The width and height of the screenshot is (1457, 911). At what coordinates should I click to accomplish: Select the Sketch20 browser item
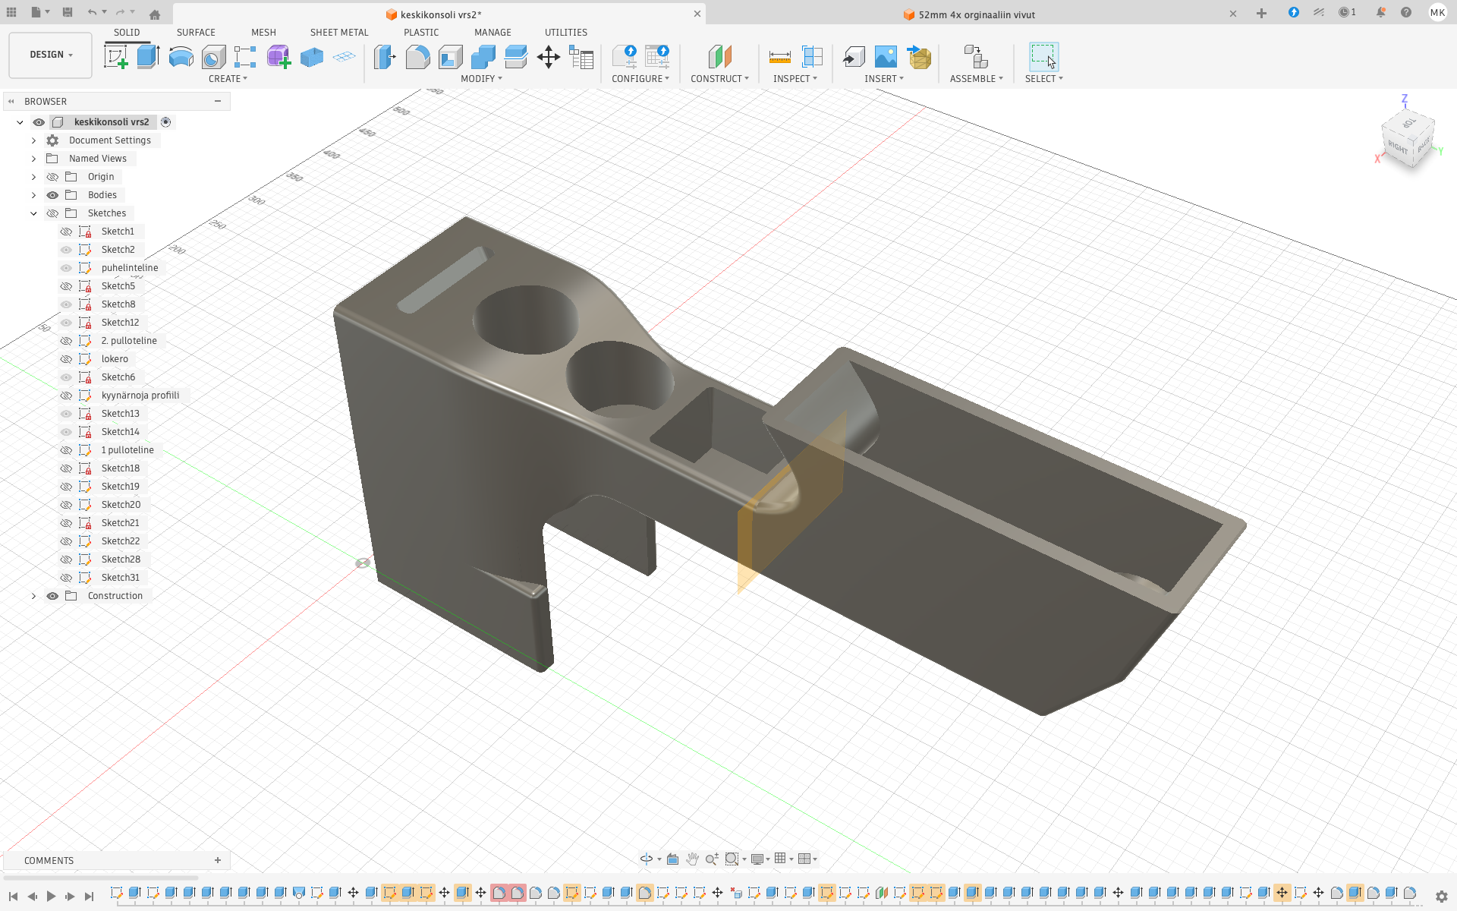coord(121,505)
